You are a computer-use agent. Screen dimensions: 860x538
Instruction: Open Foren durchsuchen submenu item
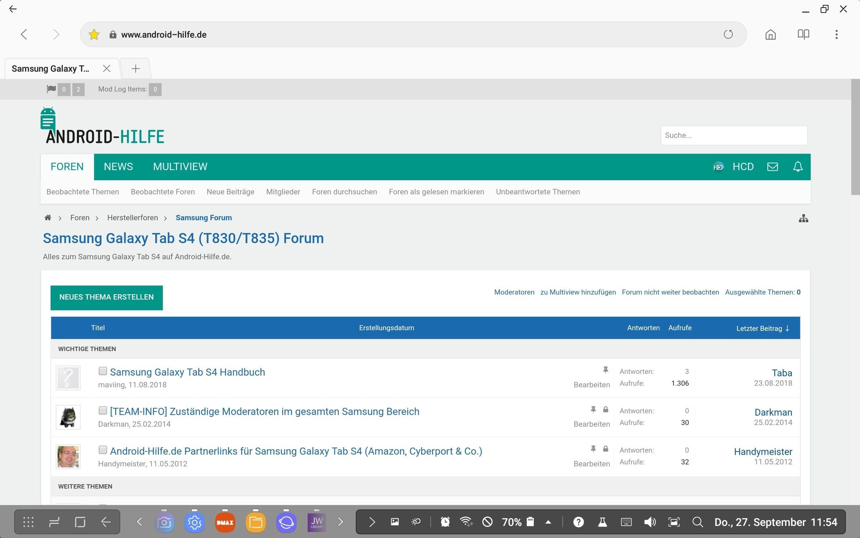pos(344,192)
